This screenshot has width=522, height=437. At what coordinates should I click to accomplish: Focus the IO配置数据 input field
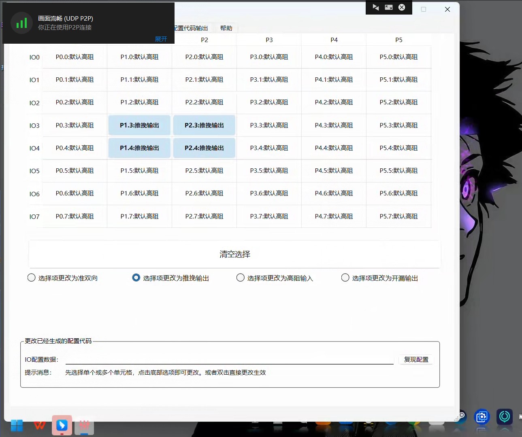(229, 359)
